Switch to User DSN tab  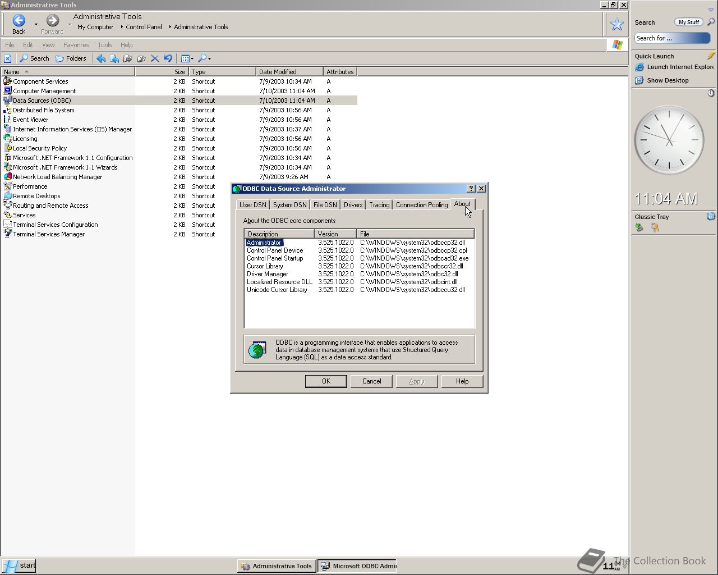click(x=253, y=205)
